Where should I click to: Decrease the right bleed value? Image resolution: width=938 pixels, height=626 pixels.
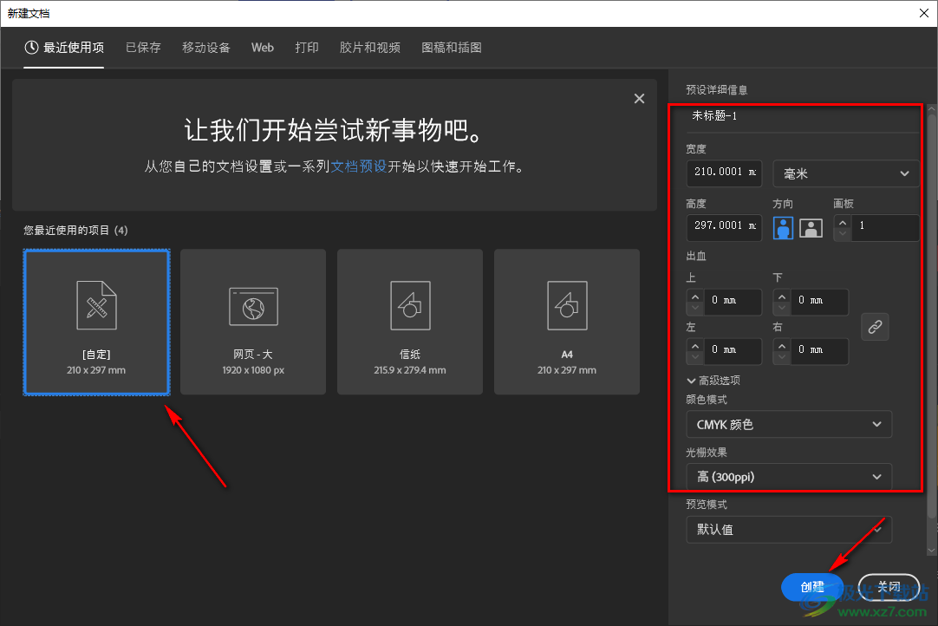[x=781, y=357]
